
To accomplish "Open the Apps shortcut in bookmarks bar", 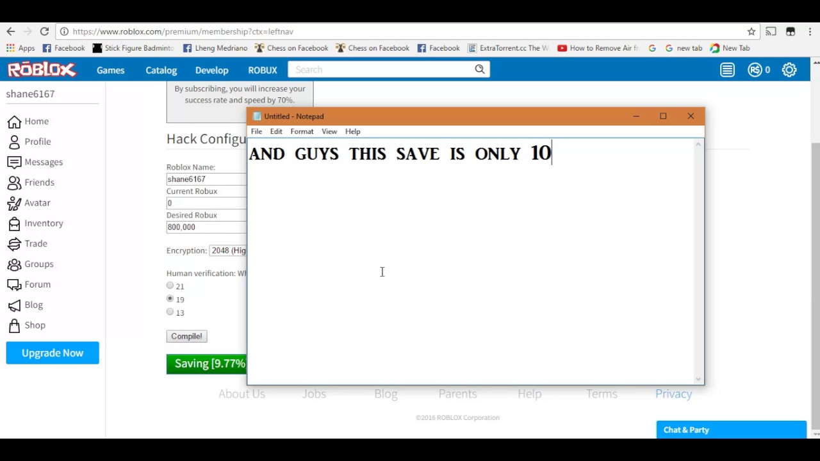I will pyautogui.click(x=20, y=48).
